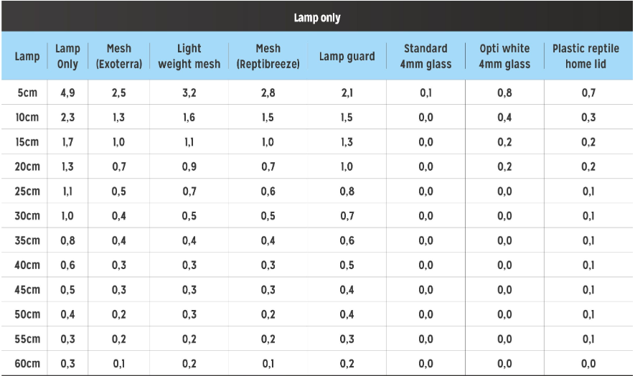Select the 0,8 Opti white glass value

[x=504, y=93]
